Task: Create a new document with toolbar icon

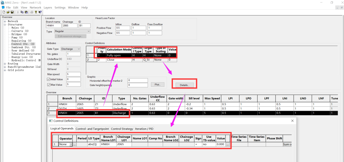Action: click(4, 12)
